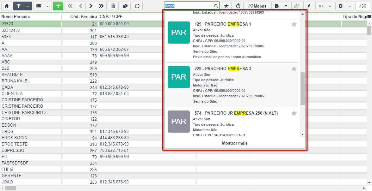Open the Mapas button

(x=257, y=6)
